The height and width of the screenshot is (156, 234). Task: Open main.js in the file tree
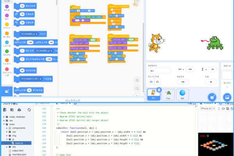(18, 143)
